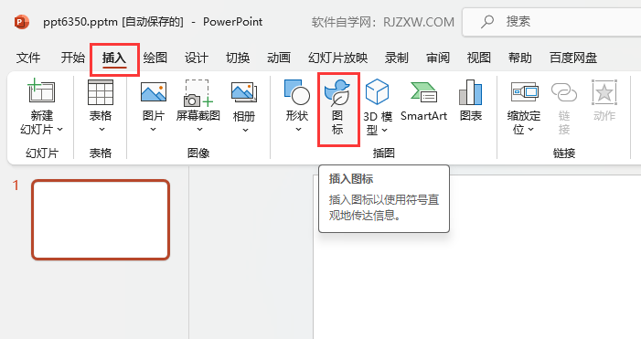Click the Zoom (缩放定位) icon
This screenshot has height=339, width=641.
tap(525, 92)
